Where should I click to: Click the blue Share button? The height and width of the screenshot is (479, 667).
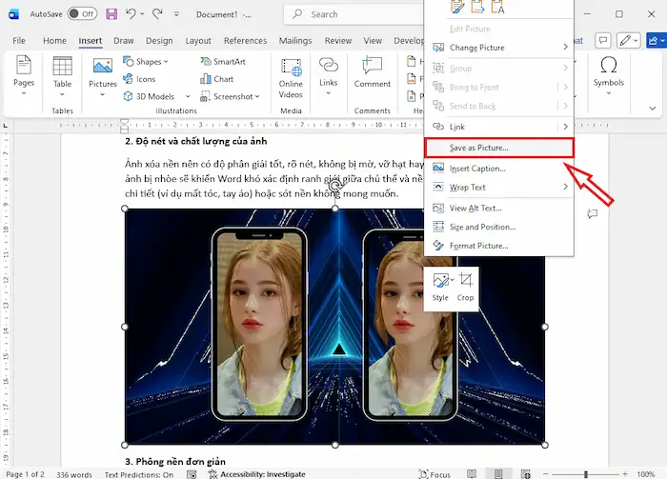pos(656,40)
